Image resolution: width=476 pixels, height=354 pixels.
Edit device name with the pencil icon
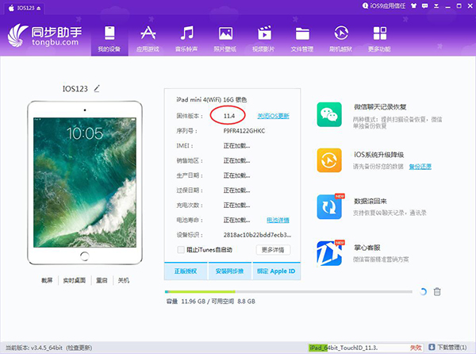tap(97, 88)
